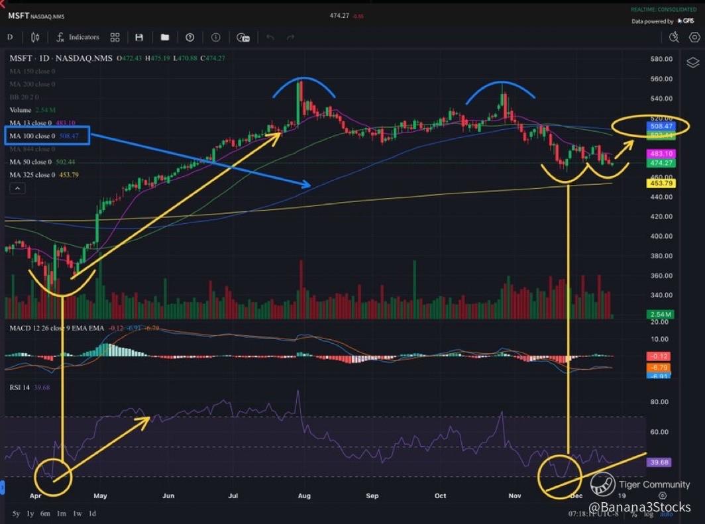The height and width of the screenshot is (524, 705).
Task: Click the 39.68 RSI value label
Action: (x=659, y=462)
